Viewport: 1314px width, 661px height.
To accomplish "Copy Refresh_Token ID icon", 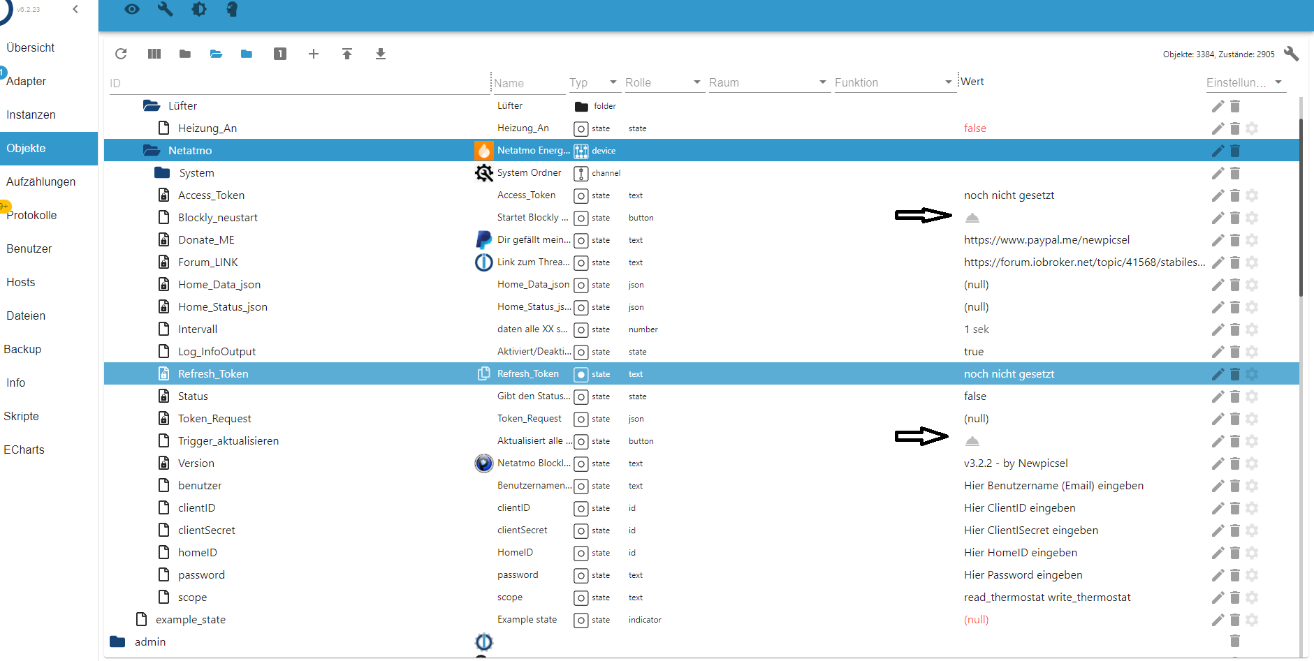I will (483, 374).
